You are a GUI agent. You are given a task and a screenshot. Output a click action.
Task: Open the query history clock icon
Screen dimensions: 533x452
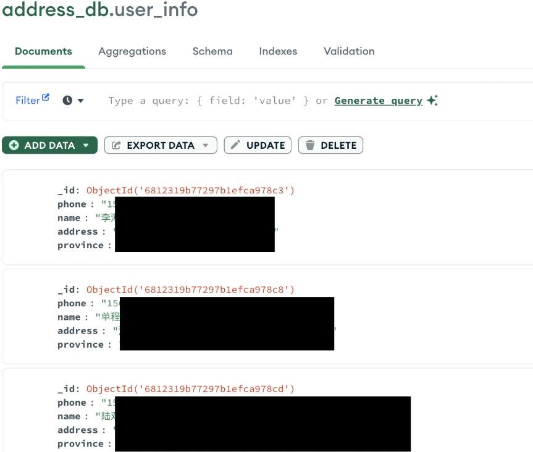tap(67, 100)
